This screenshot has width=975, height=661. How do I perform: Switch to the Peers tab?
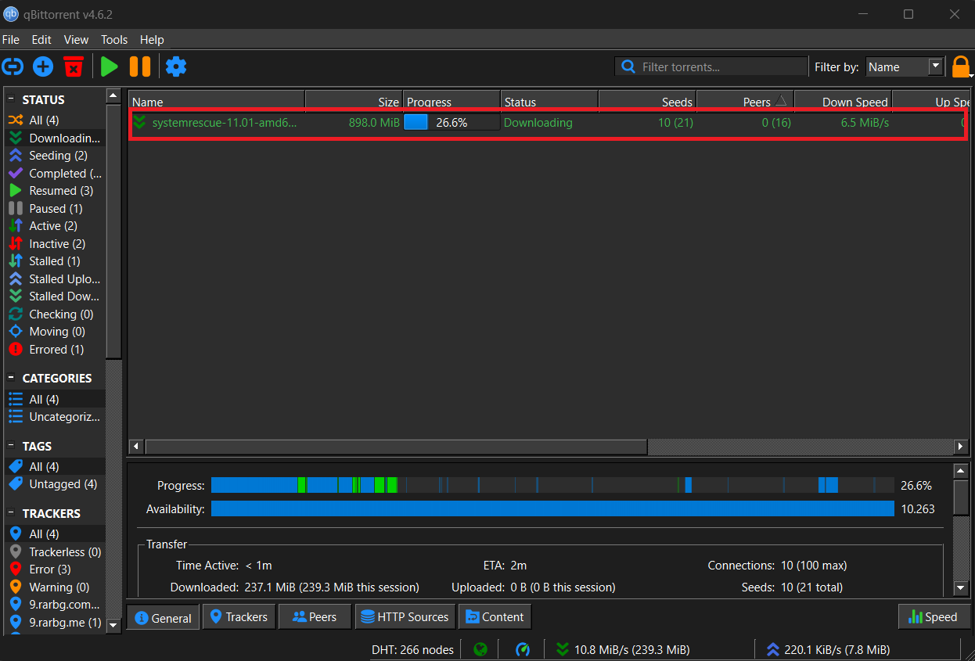point(315,616)
